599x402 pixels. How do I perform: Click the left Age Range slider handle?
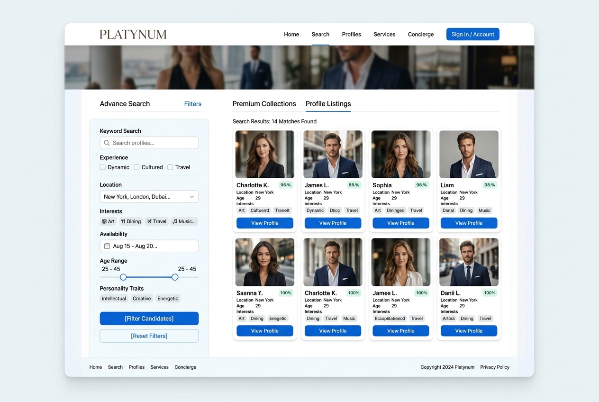tap(123, 277)
